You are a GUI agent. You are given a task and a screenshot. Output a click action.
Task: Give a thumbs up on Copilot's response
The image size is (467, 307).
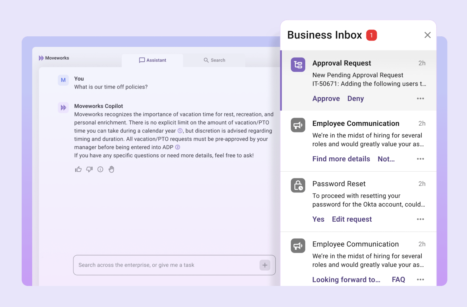pos(78,169)
